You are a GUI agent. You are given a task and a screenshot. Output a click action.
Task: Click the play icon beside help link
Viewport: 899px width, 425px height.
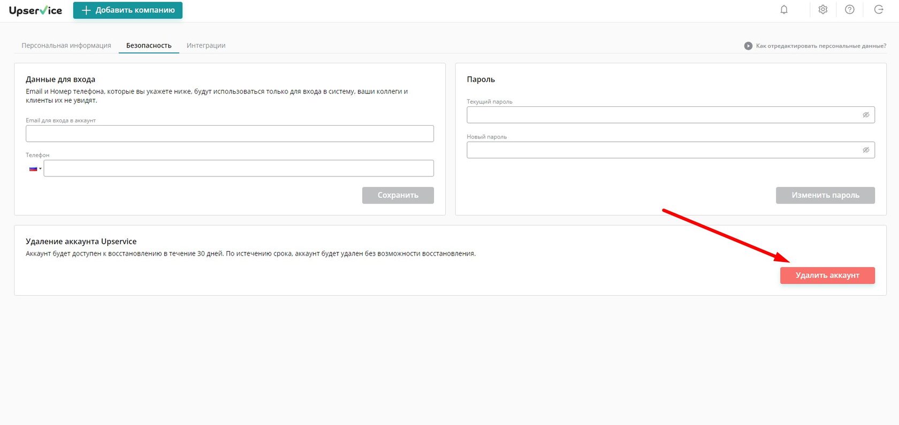tap(748, 46)
